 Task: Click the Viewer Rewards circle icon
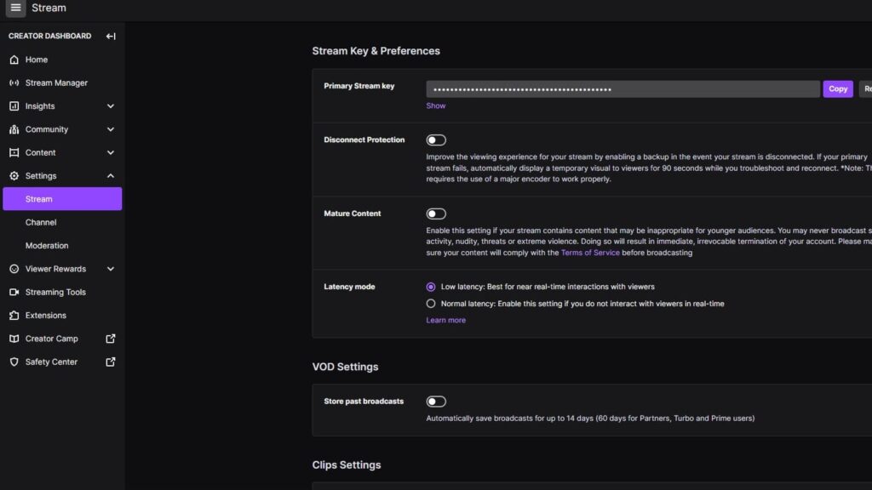14,269
